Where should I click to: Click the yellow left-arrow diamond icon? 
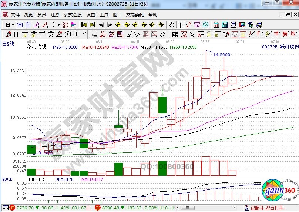[x=118, y=25]
